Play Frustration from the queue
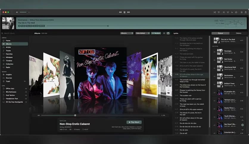 tap(229, 93)
